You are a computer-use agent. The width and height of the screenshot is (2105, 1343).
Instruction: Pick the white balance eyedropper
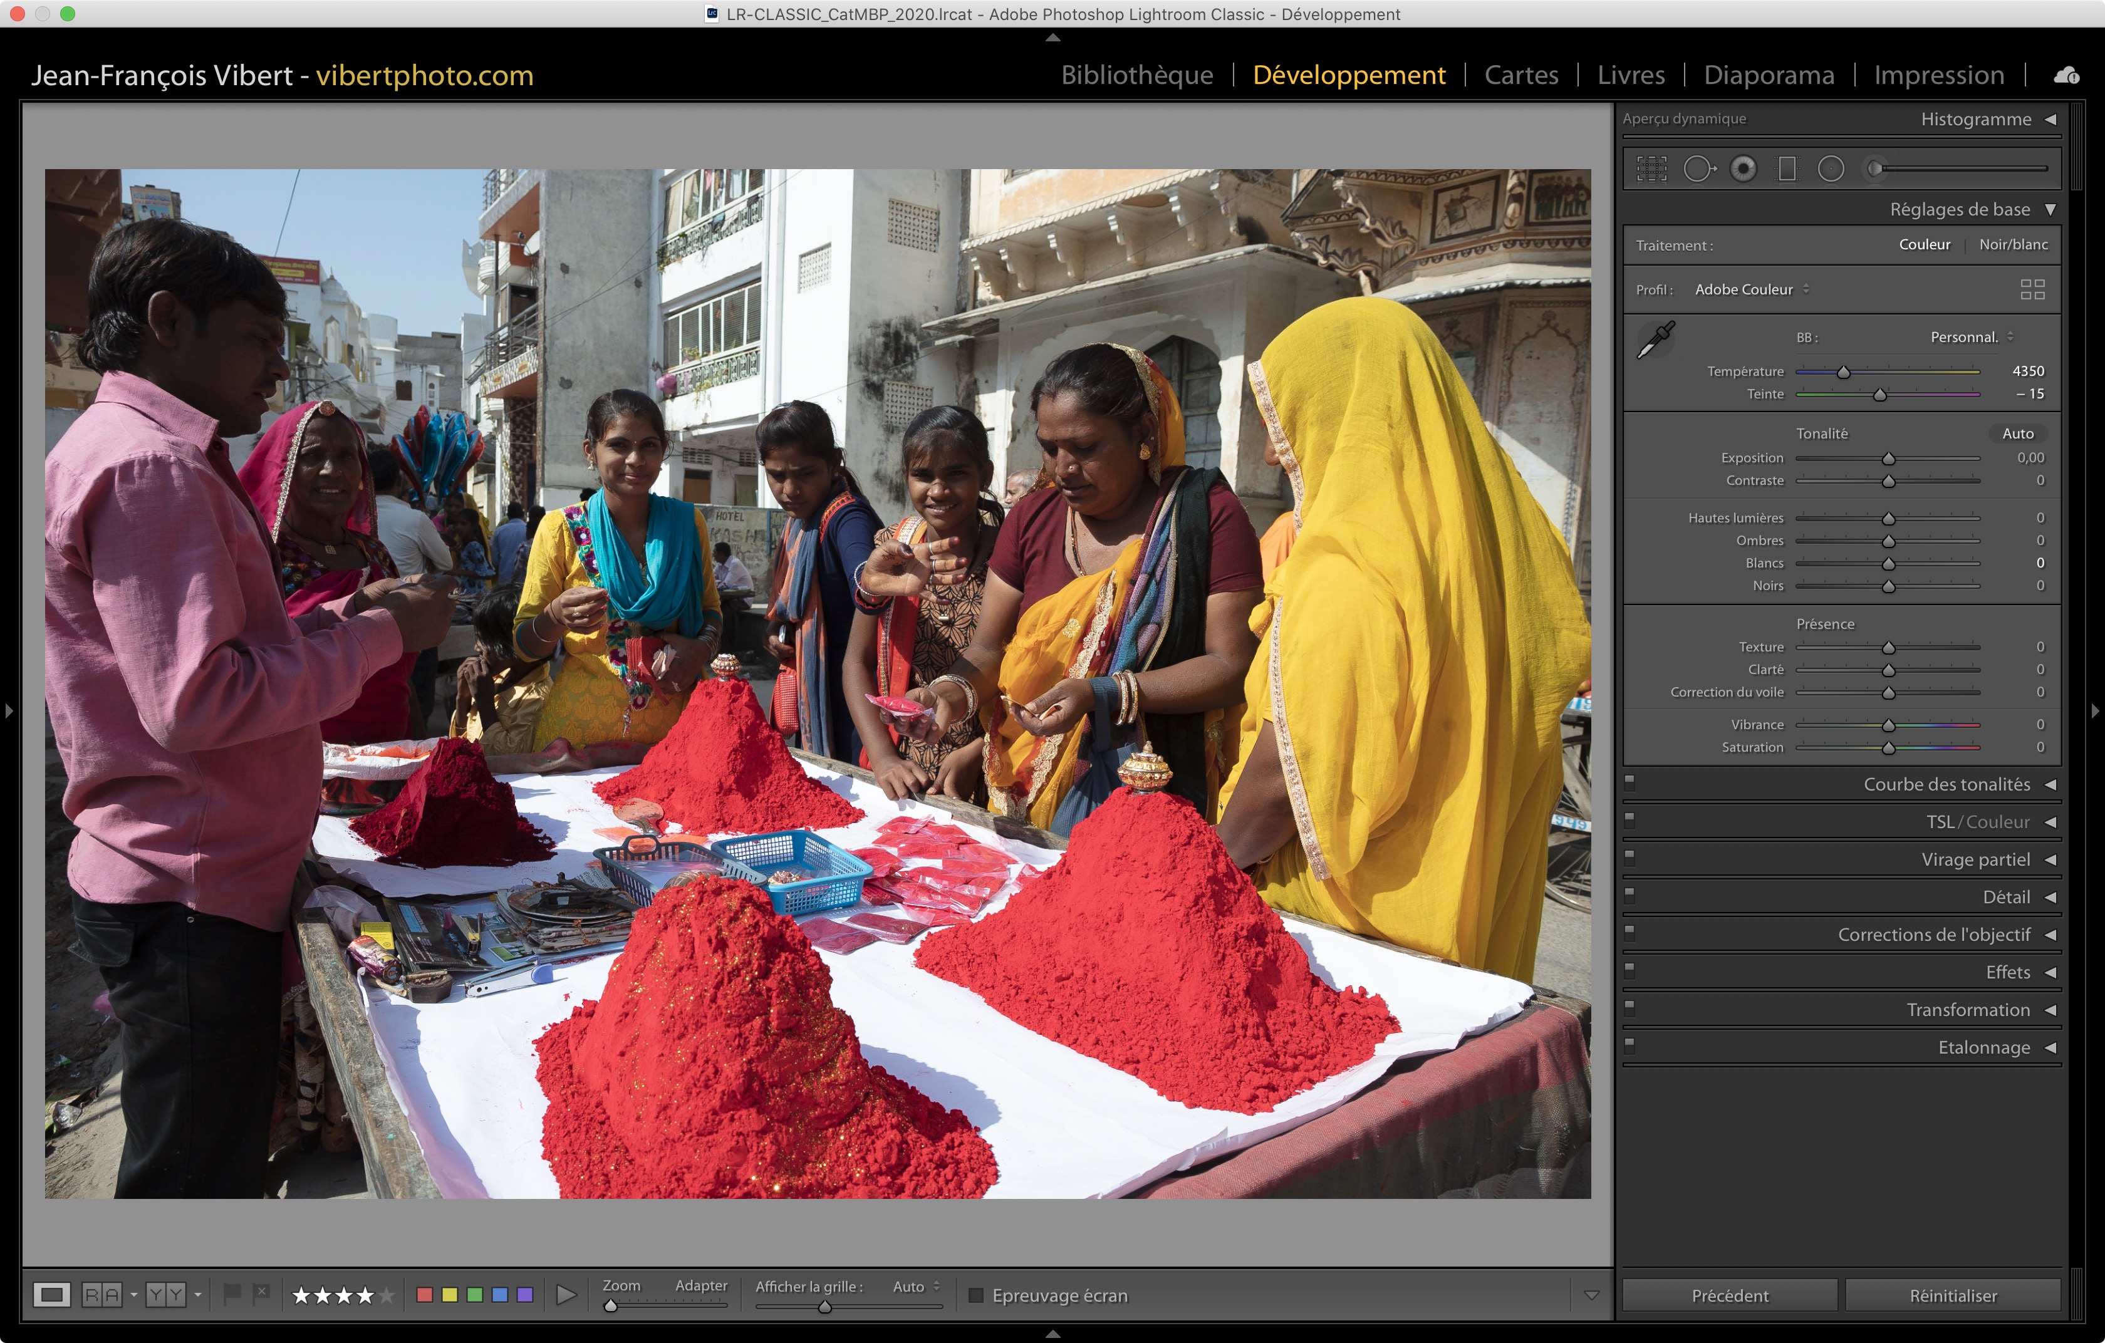1656,339
